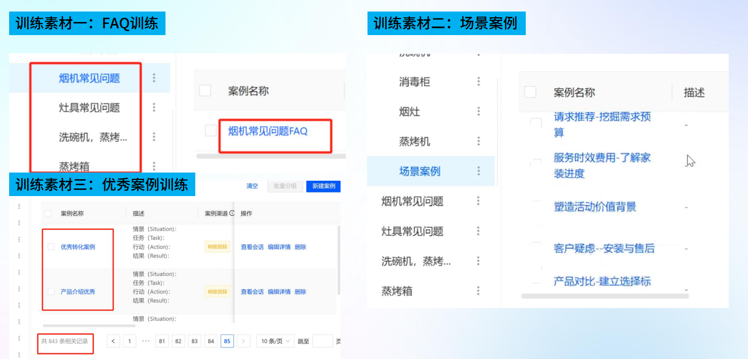Open kebab menu next to 蒸烤机
This screenshot has height=359, width=748.
[x=479, y=141]
